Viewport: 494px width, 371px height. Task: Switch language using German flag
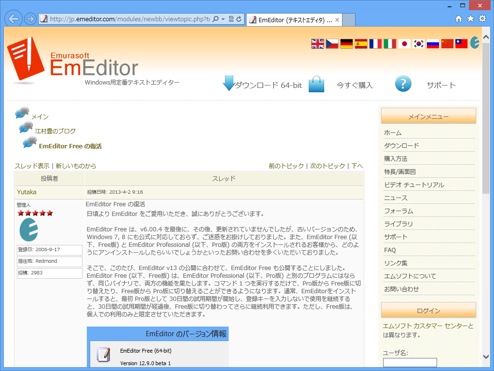(x=346, y=44)
